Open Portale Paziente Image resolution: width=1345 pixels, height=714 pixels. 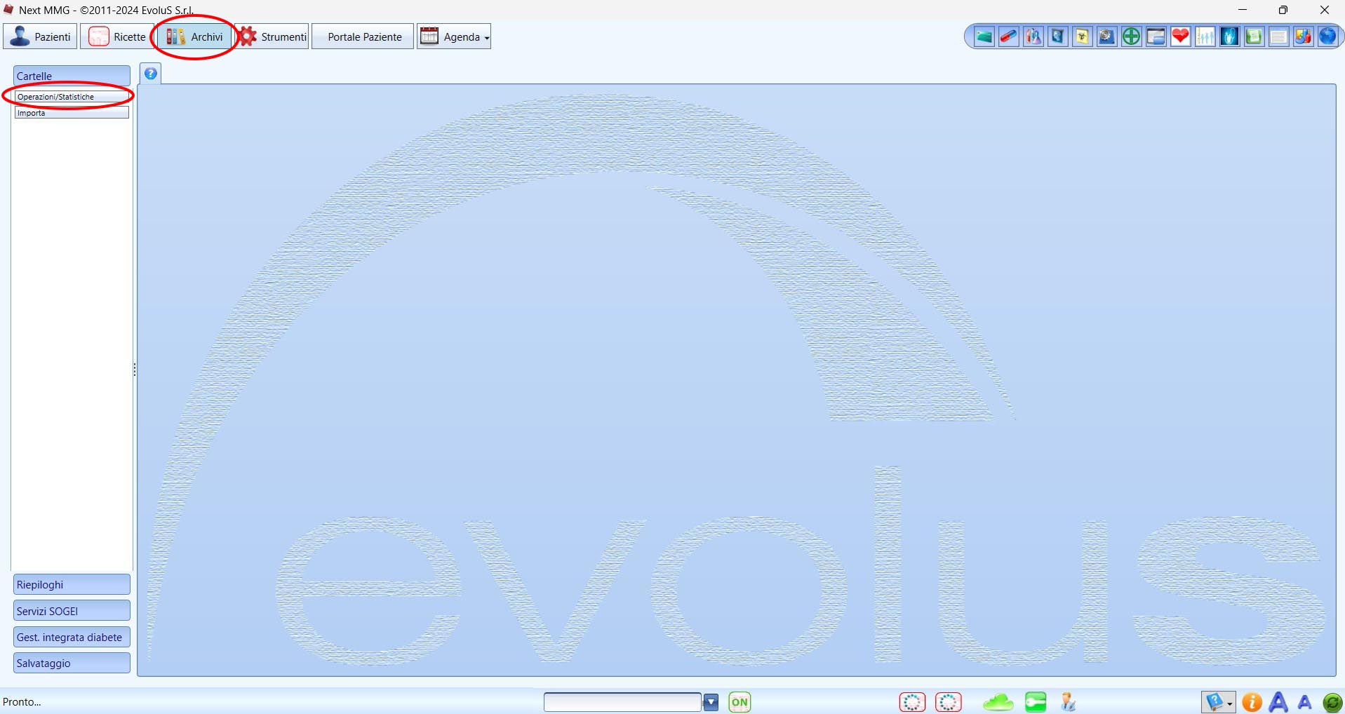[x=363, y=36]
